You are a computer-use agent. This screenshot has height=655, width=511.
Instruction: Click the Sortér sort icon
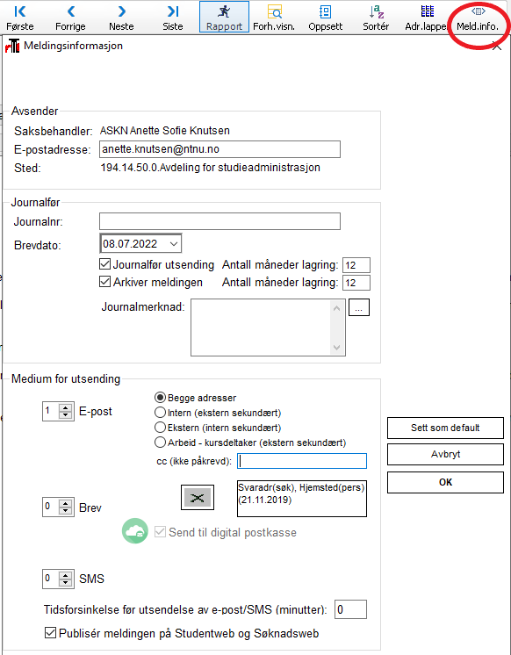(x=376, y=11)
